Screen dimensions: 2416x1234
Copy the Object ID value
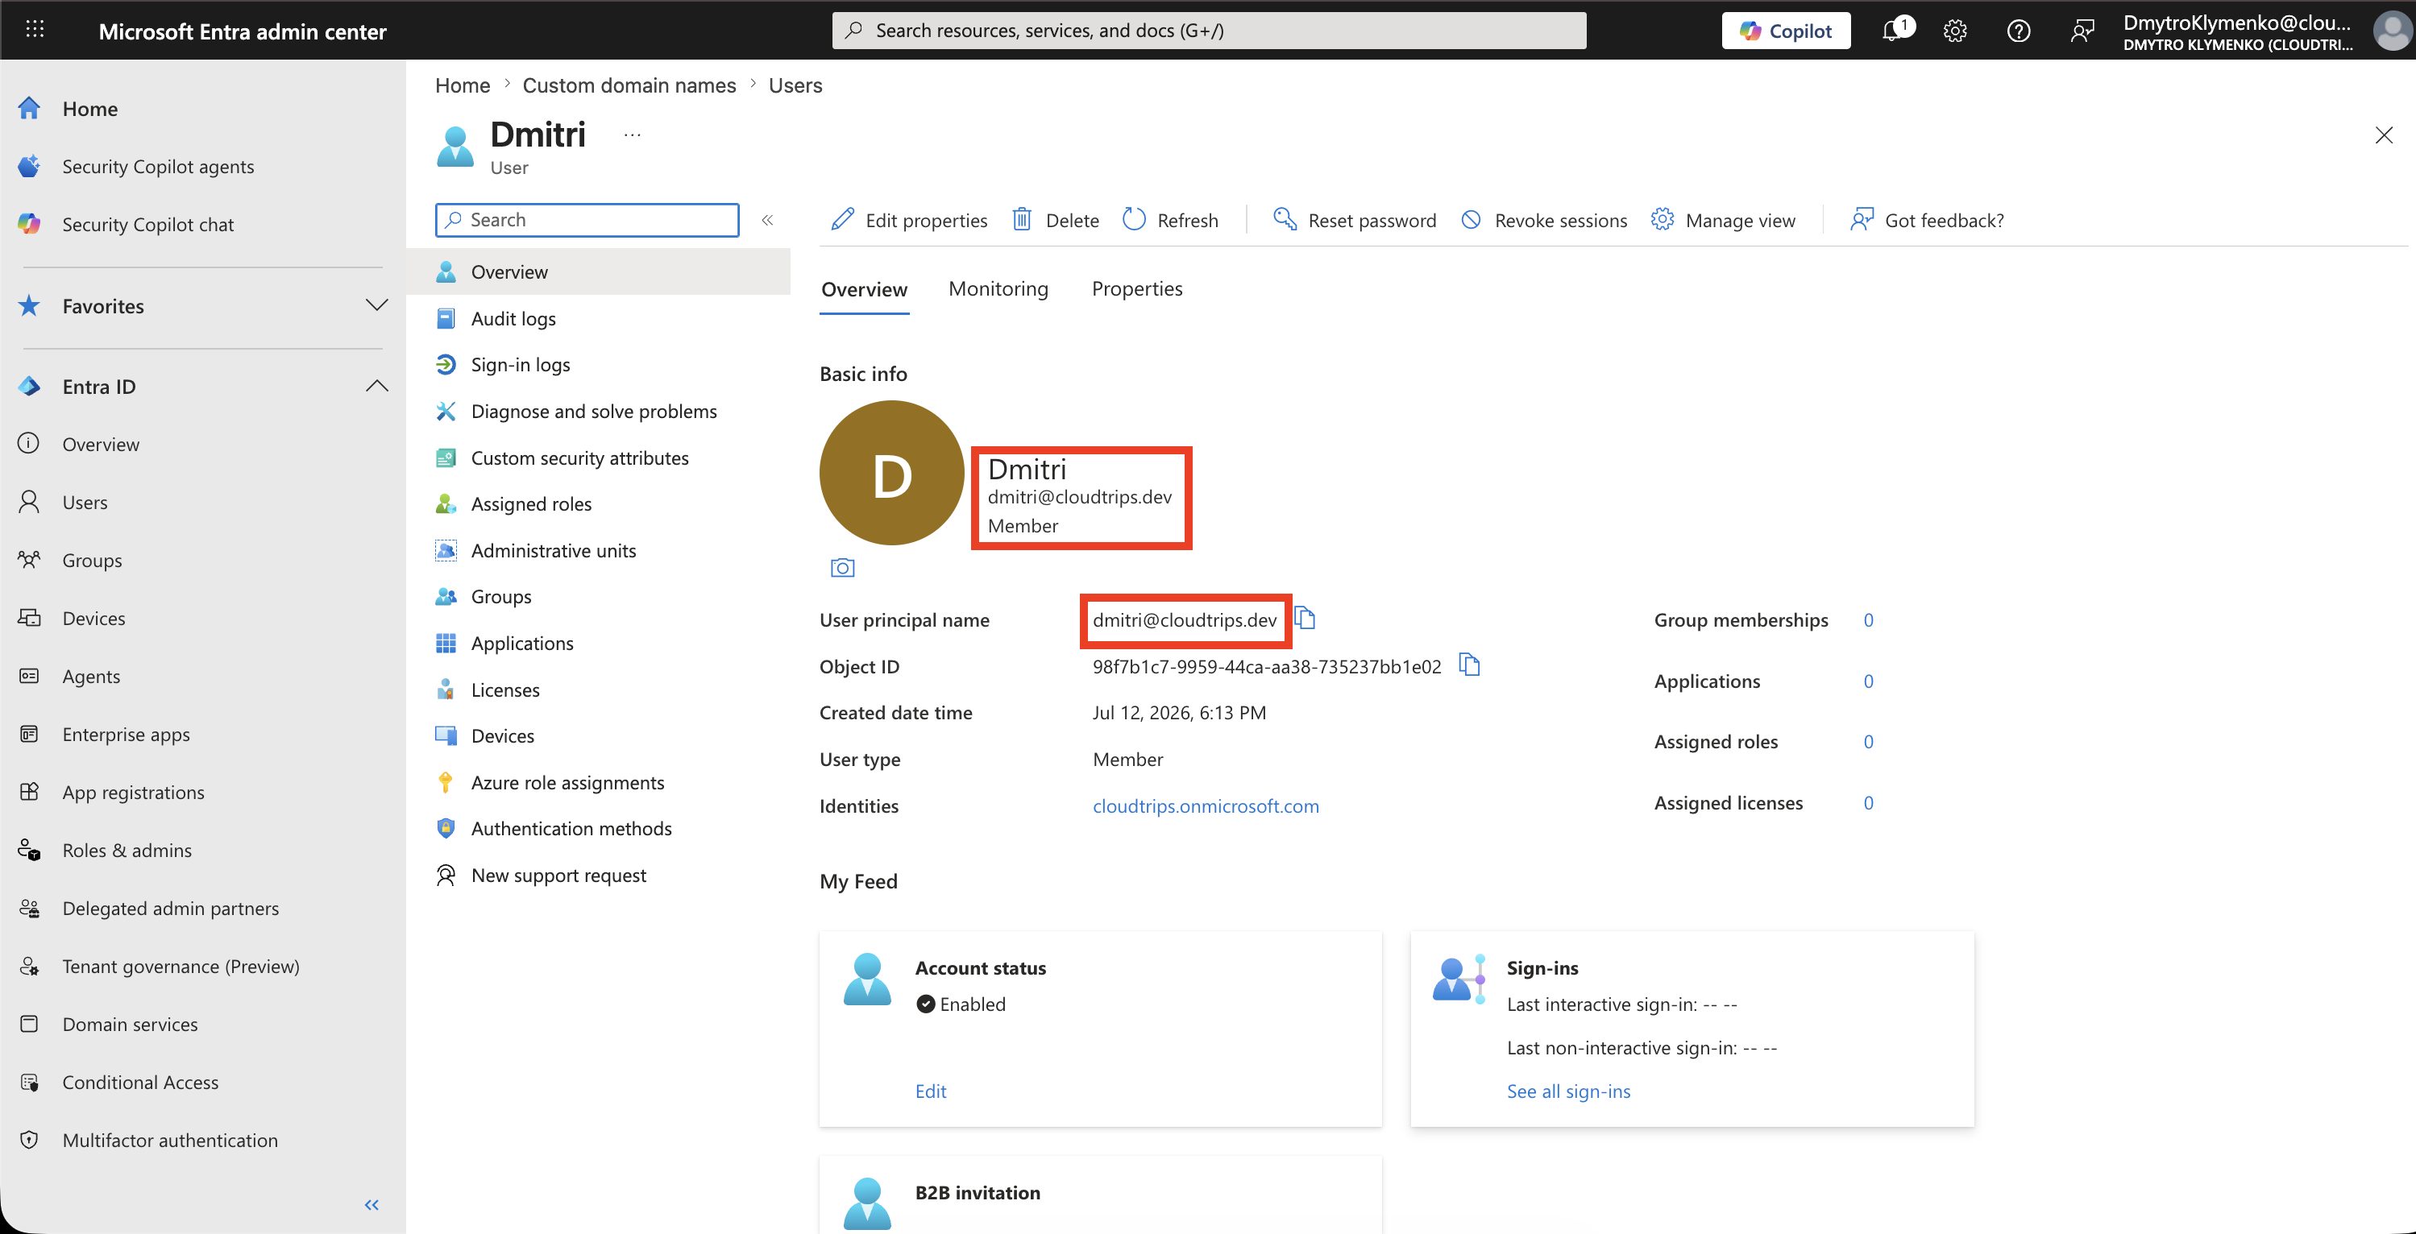click(x=1469, y=665)
